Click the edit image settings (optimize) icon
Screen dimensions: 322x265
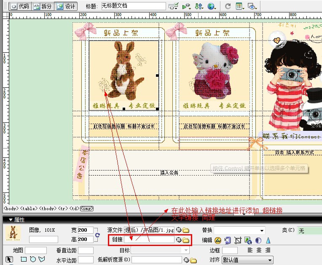[228, 240]
